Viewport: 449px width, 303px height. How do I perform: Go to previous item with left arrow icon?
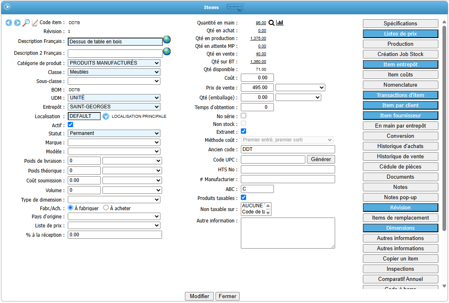click(x=9, y=22)
